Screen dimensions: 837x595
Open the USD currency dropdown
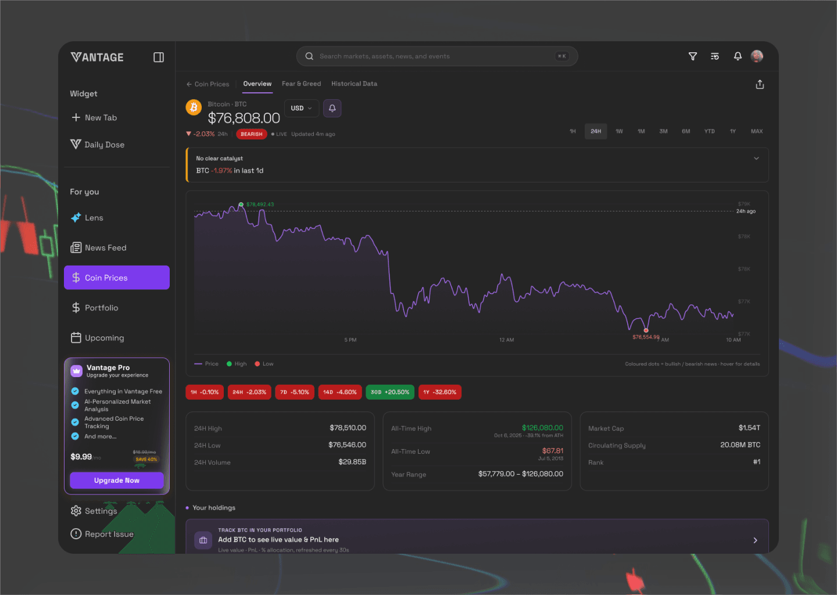coord(301,108)
